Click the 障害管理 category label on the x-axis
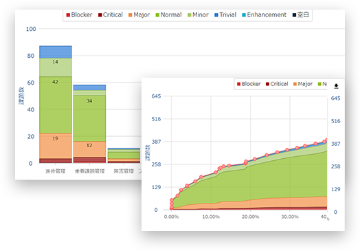This screenshot has width=360, height=251. click(124, 171)
